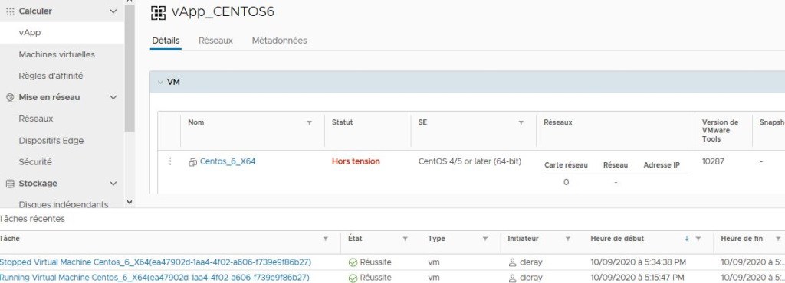Click the sidebar vertical scrollbar thumb

pyautogui.click(x=130, y=67)
